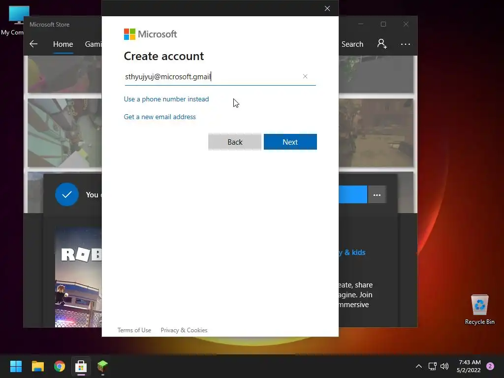Image resolution: width=504 pixels, height=378 pixels.
Task: Click the blue button beside the Store ellipsis
Action: (x=353, y=194)
